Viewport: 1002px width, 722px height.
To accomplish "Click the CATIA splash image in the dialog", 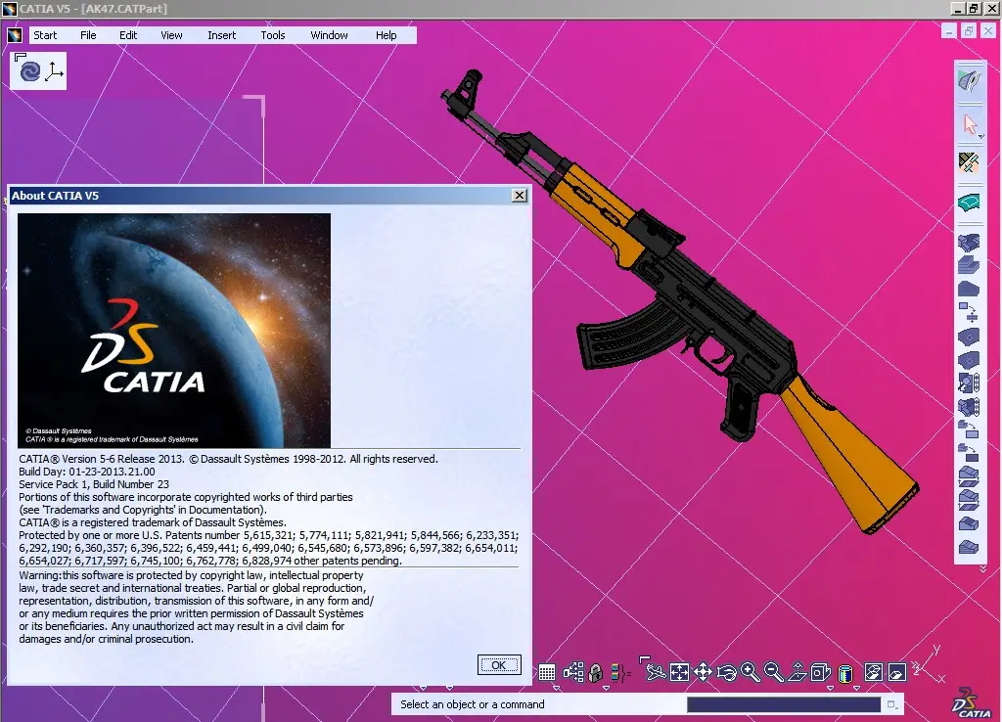I will (x=174, y=331).
